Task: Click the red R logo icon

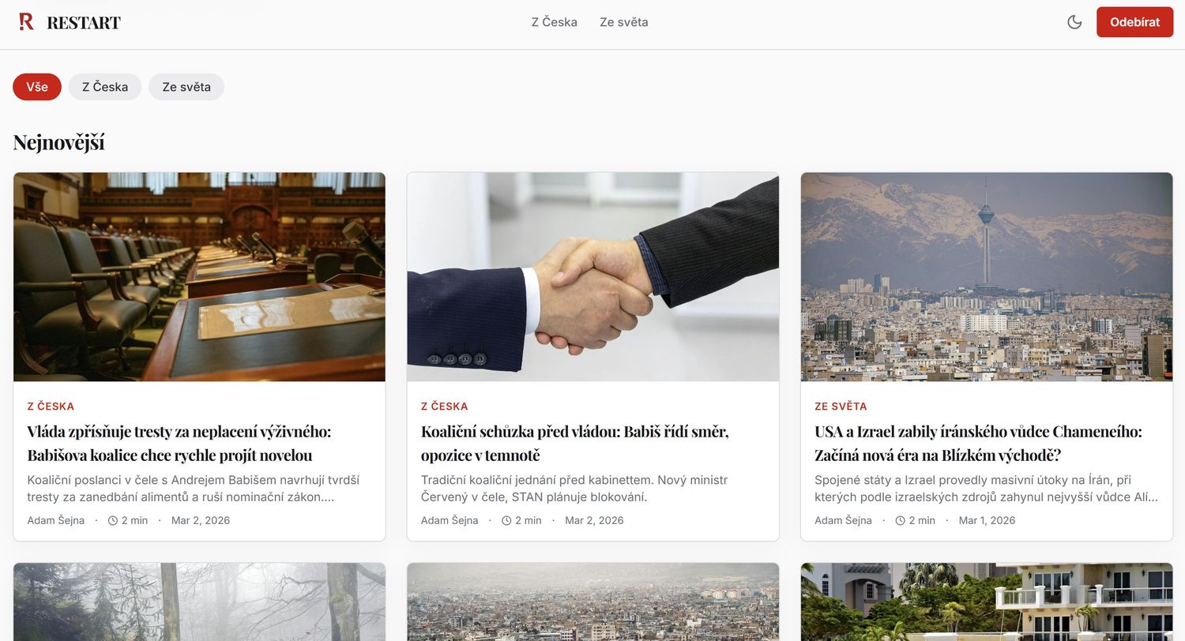Action: [x=26, y=22]
